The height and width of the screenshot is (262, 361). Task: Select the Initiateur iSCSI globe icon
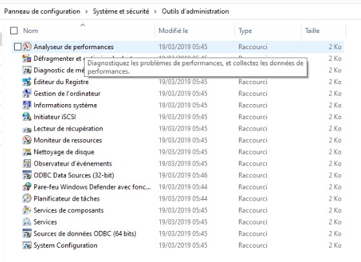pos(27,117)
